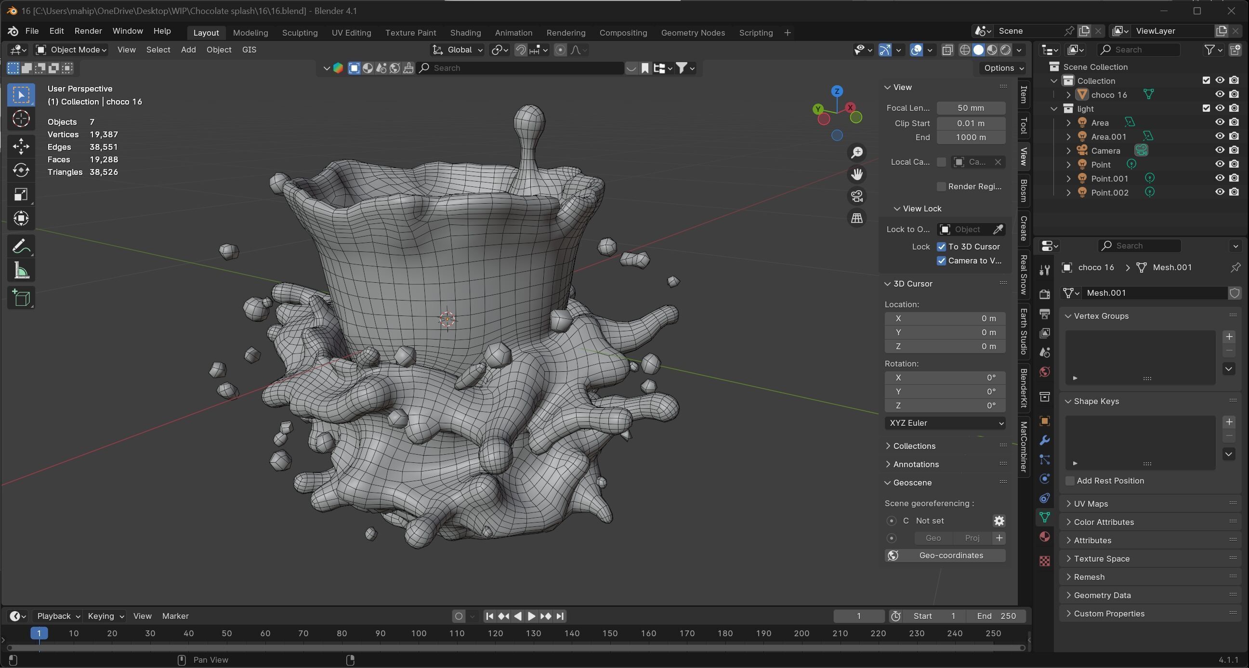Toggle X-ray viewport mode
Image resolution: width=1249 pixels, height=668 pixels.
pos(947,50)
